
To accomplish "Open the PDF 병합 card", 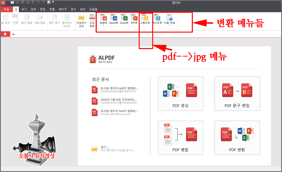I will [180, 138].
